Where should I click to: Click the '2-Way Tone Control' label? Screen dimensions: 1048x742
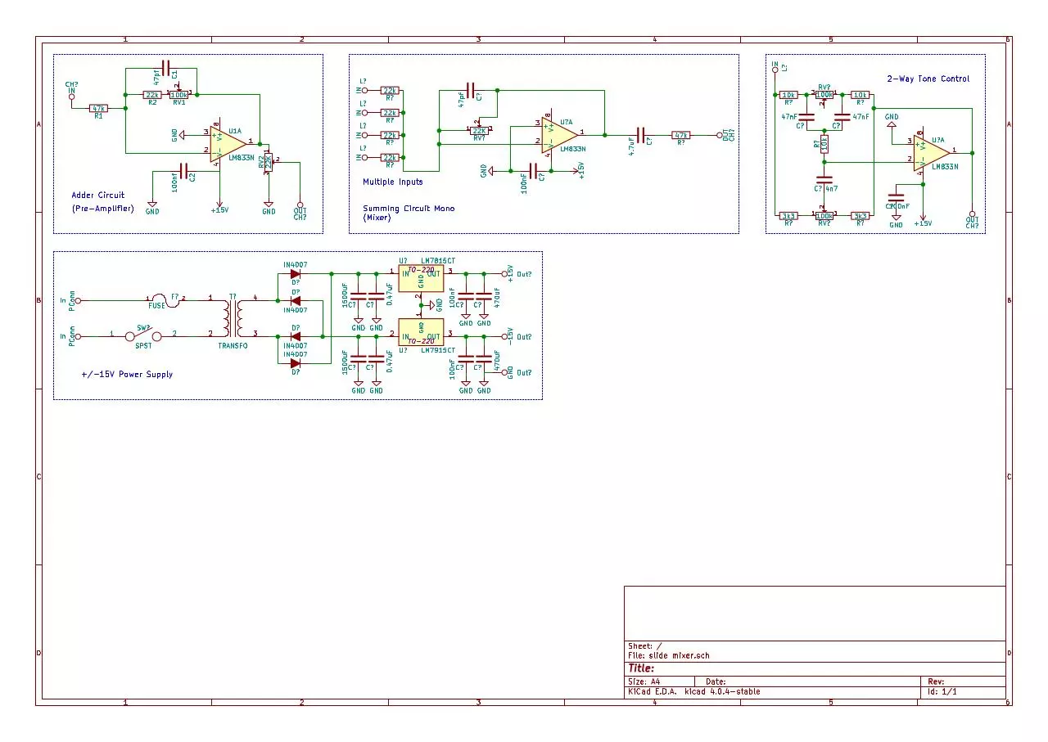tap(928, 79)
